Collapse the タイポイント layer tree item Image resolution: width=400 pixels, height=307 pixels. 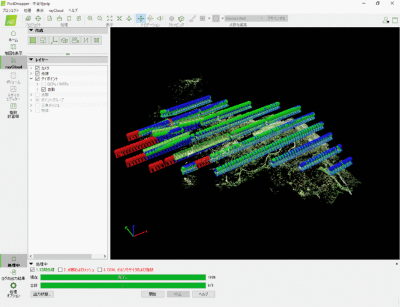pyautogui.click(x=31, y=79)
